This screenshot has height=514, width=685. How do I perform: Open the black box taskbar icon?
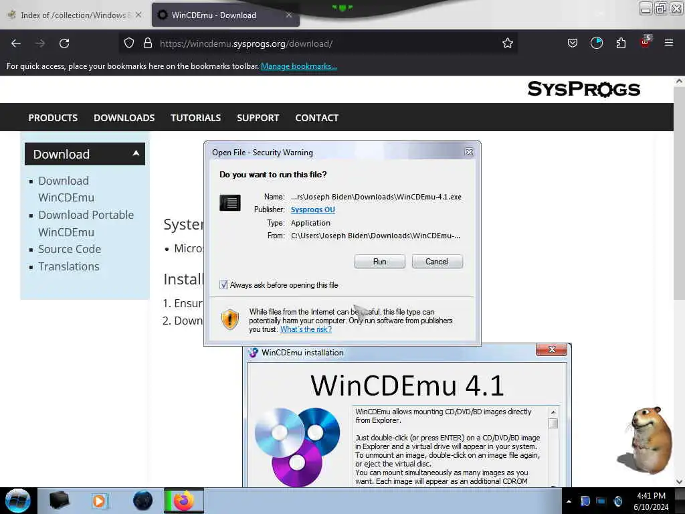click(59, 501)
